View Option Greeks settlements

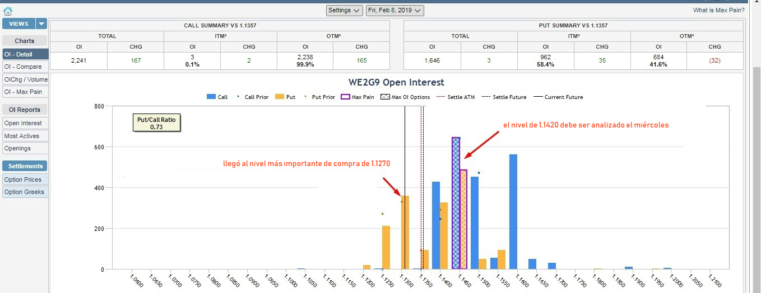point(24,192)
